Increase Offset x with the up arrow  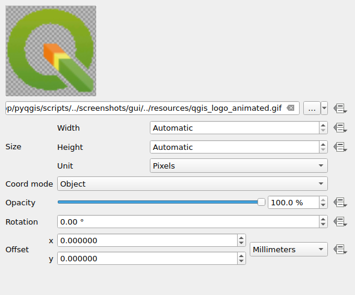(x=241, y=238)
